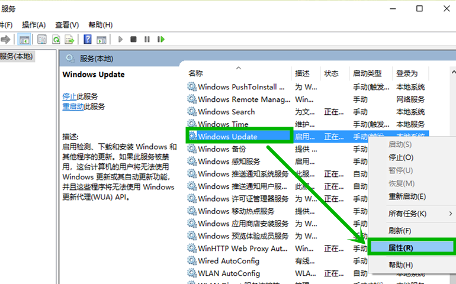This screenshot has height=284, width=456.
Task: Select 服务(本地) in the left tree
Action: [17, 56]
